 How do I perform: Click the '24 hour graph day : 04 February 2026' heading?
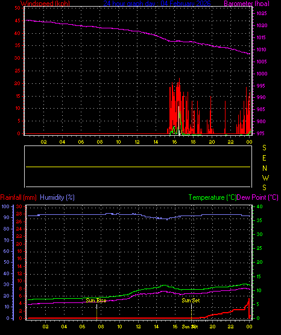point(157,3)
